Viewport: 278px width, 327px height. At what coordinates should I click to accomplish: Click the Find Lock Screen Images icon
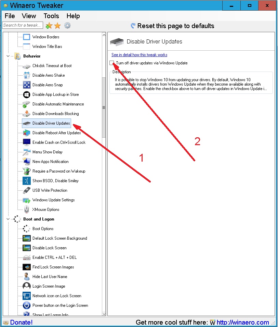click(26, 267)
